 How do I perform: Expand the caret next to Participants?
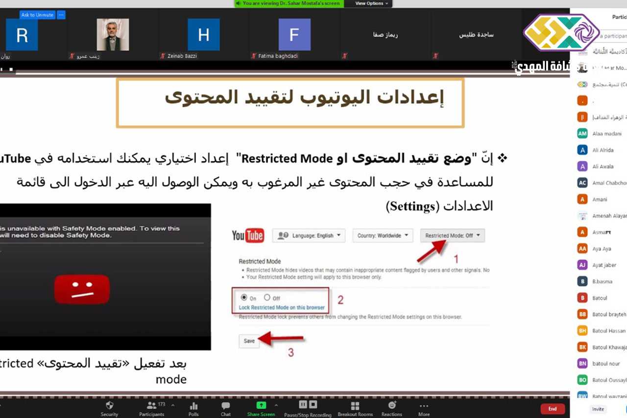pyautogui.click(x=172, y=405)
